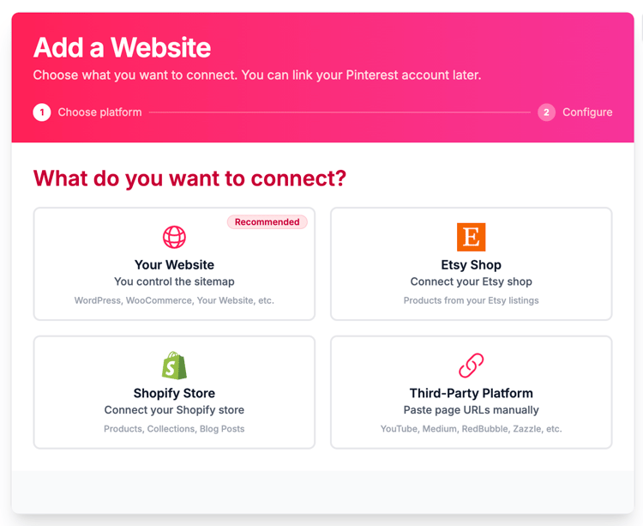The height and width of the screenshot is (526, 643).
Task: Click 'Products from your Etsy listings' caption
Action: point(471,300)
